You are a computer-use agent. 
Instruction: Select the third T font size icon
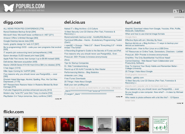[x=180, y=11]
